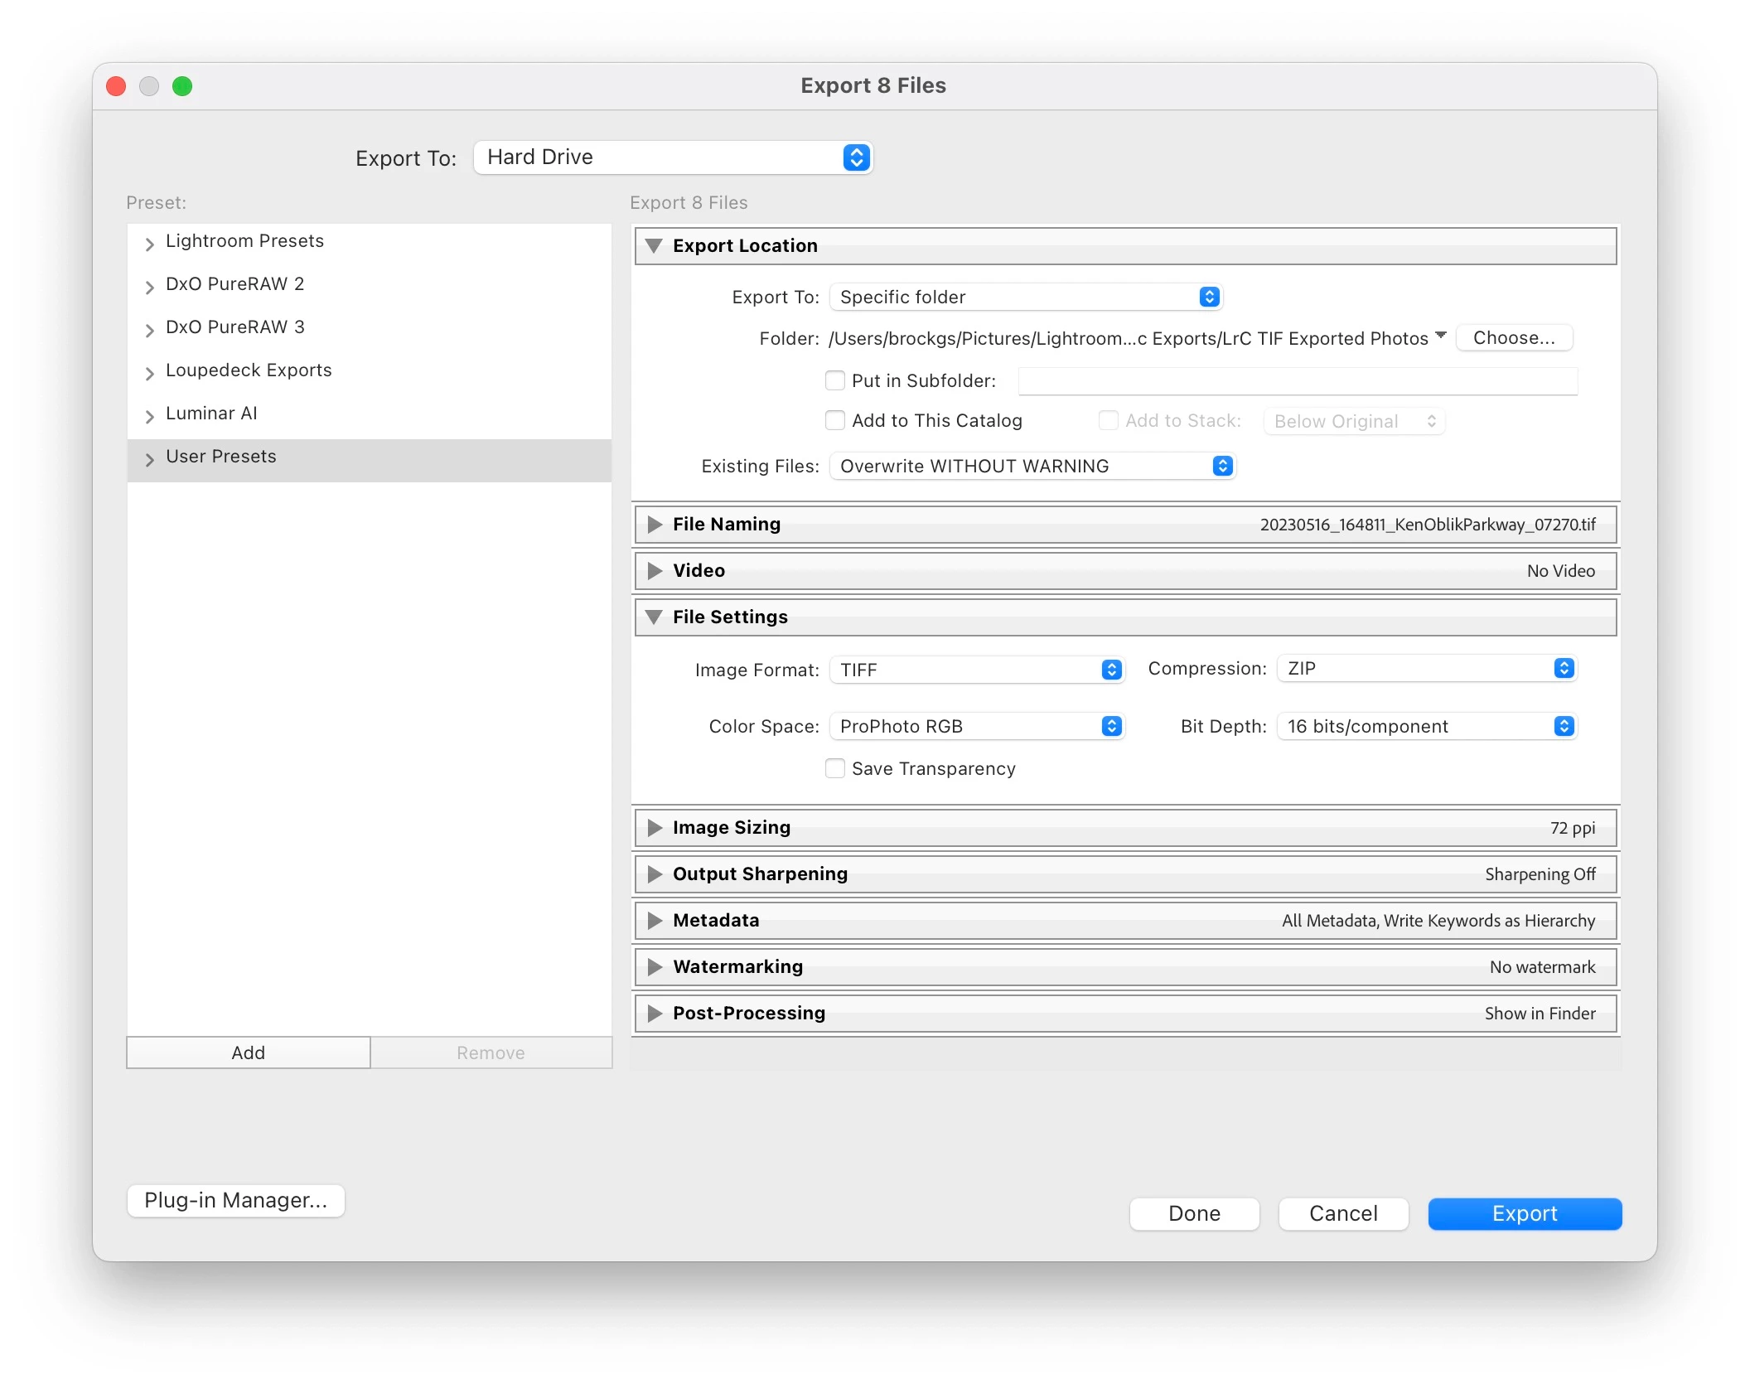The image size is (1750, 1384).
Task: Expand the DxO PureRAW 3 chevron
Action: click(x=150, y=330)
